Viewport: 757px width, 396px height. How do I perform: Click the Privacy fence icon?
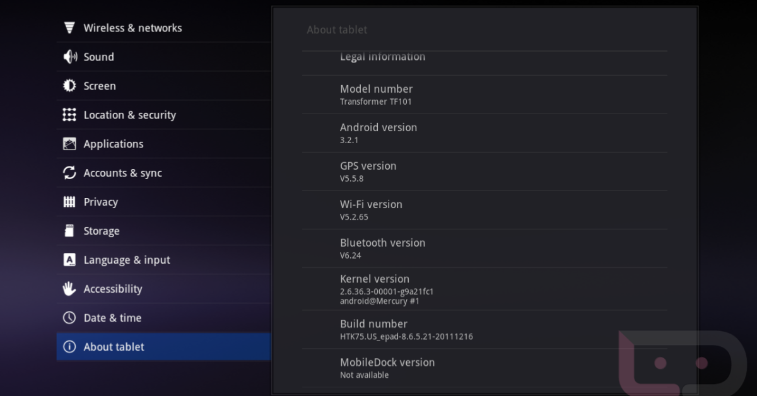pyautogui.click(x=69, y=202)
